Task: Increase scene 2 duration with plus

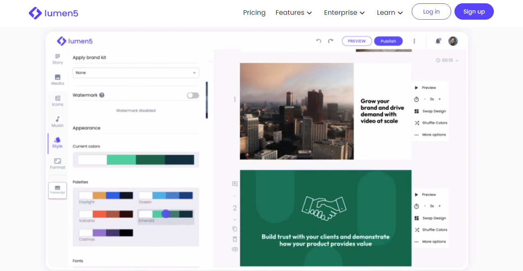Action: [439, 206]
